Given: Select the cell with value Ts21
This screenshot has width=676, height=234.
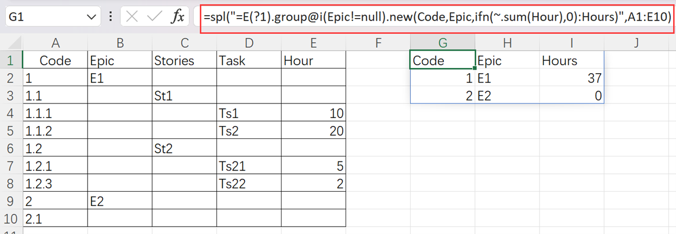Looking at the screenshot, I should [x=248, y=166].
